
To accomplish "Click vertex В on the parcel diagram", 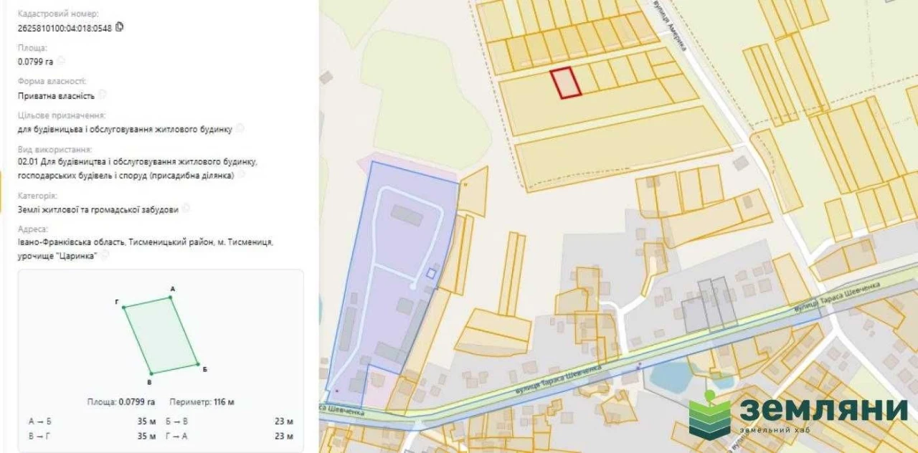I will pyautogui.click(x=151, y=373).
